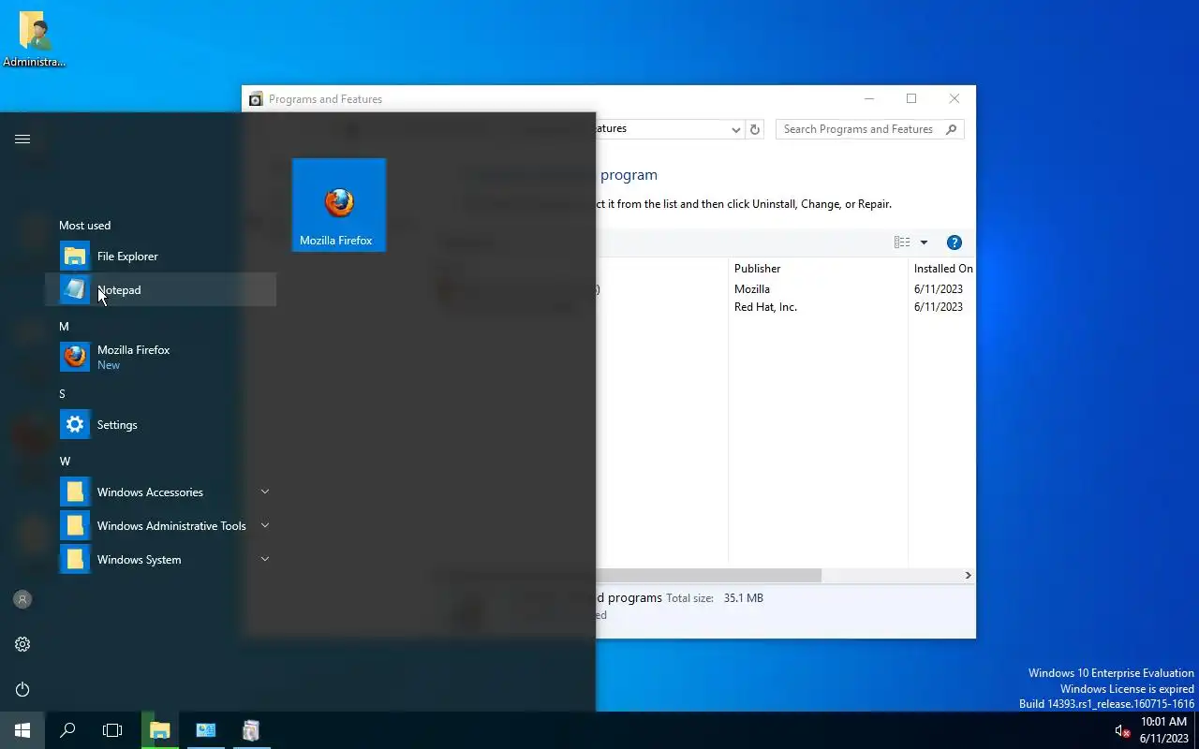This screenshot has width=1199, height=749.
Task: Open the user account icon in Start
Action: coord(22,599)
